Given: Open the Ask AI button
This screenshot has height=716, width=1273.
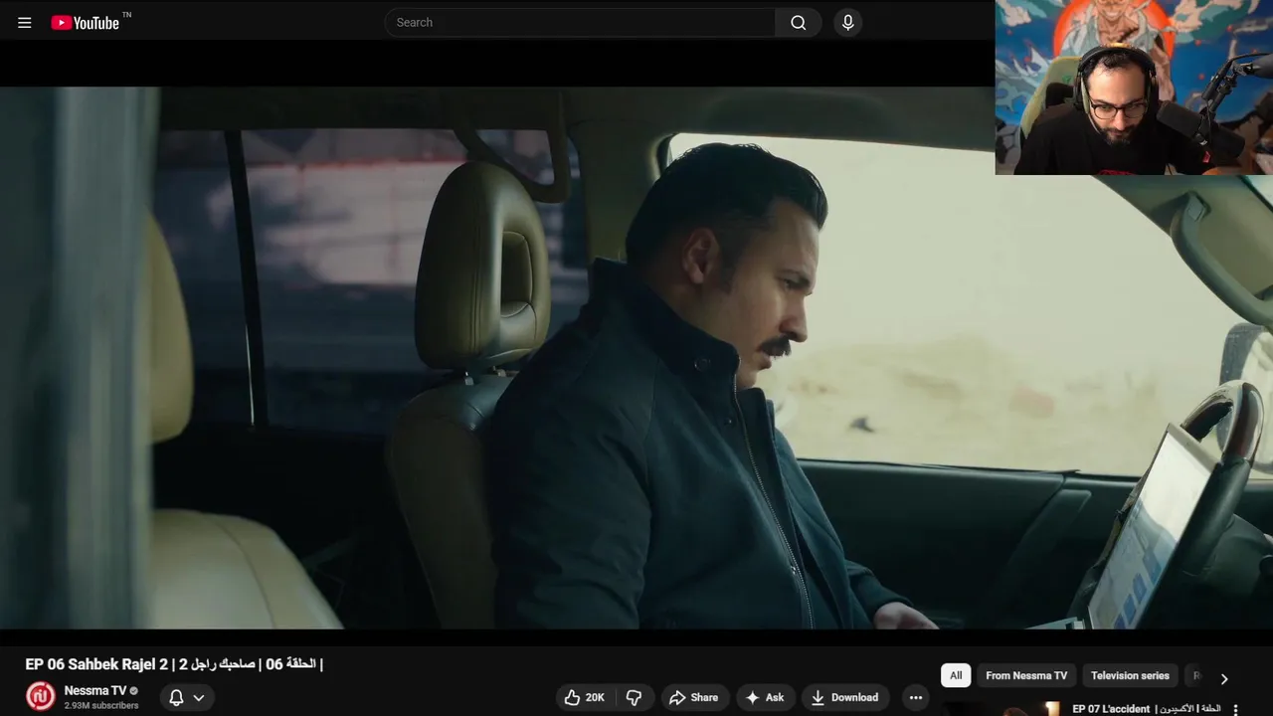Looking at the screenshot, I should (765, 697).
